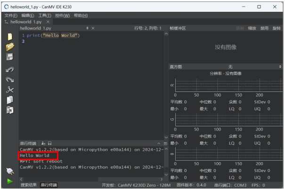The width and height of the screenshot is (285, 189).
Task: Open the histogram color space dropdown
Action: (x=226, y=67)
